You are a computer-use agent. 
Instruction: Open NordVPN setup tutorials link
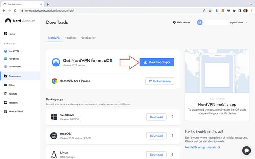click(202, 147)
